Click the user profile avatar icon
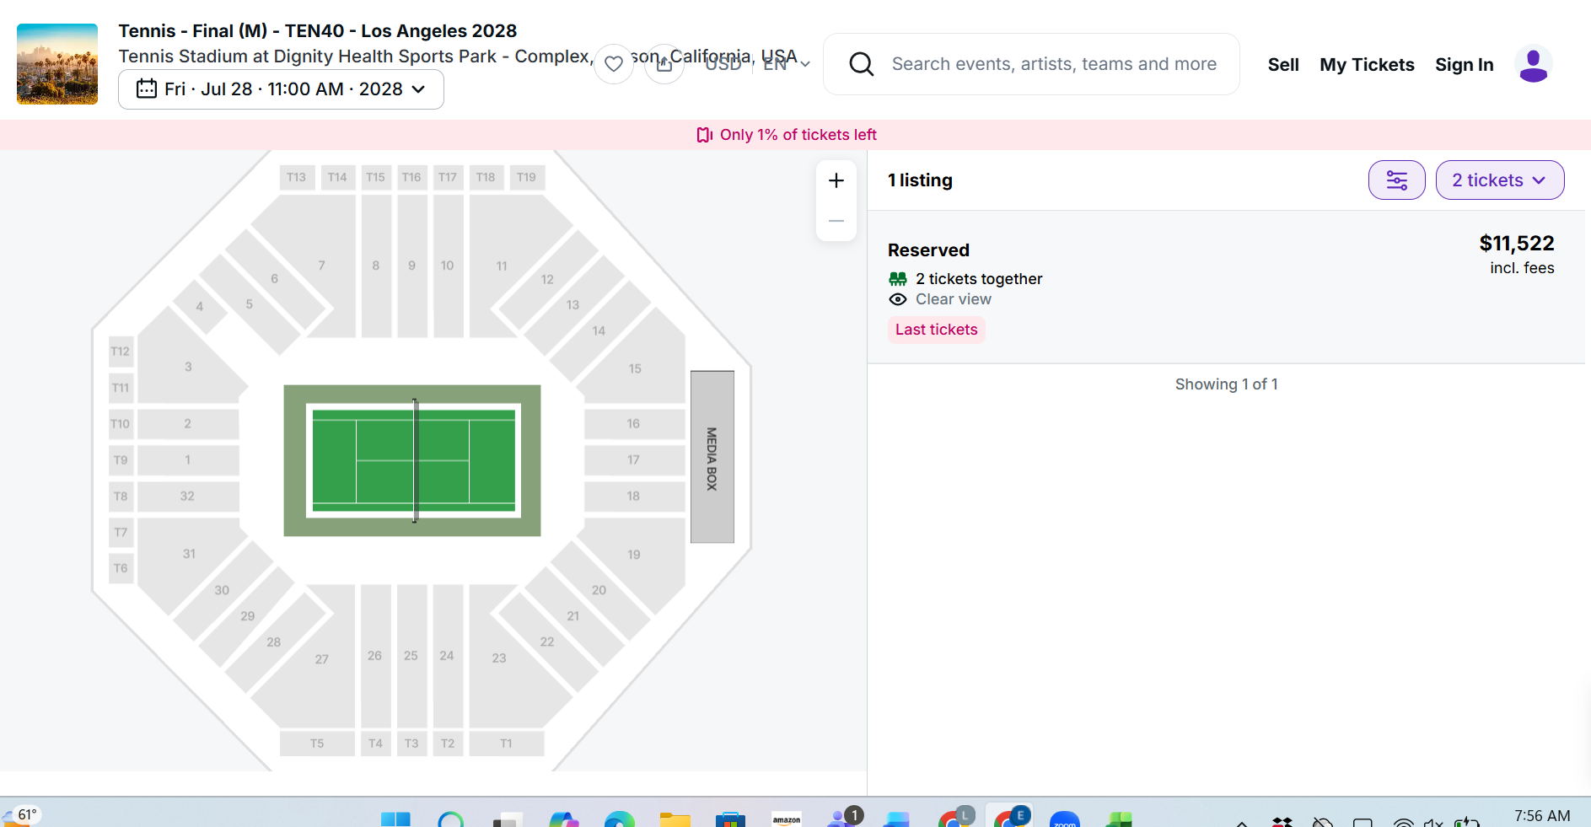The height and width of the screenshot is (827, 1591). coord(1533,64)
